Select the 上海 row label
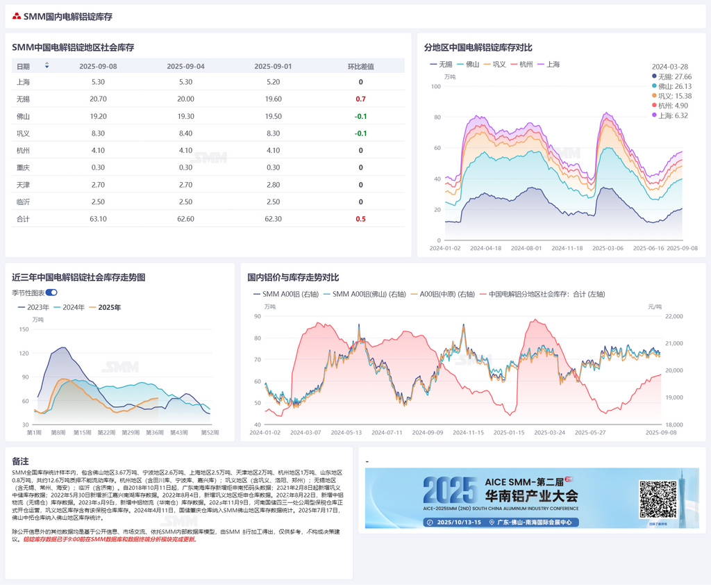Viewport: 711px width, 585px height. (23, 82)
